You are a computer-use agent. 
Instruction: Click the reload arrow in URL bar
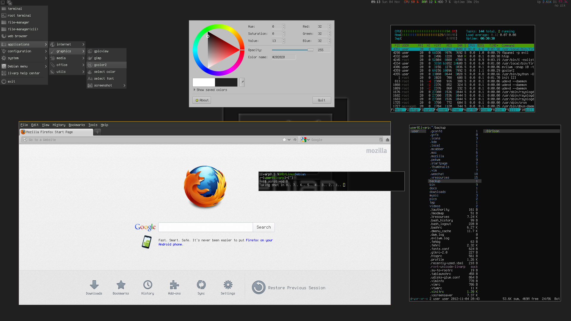(x=295, y=140)
